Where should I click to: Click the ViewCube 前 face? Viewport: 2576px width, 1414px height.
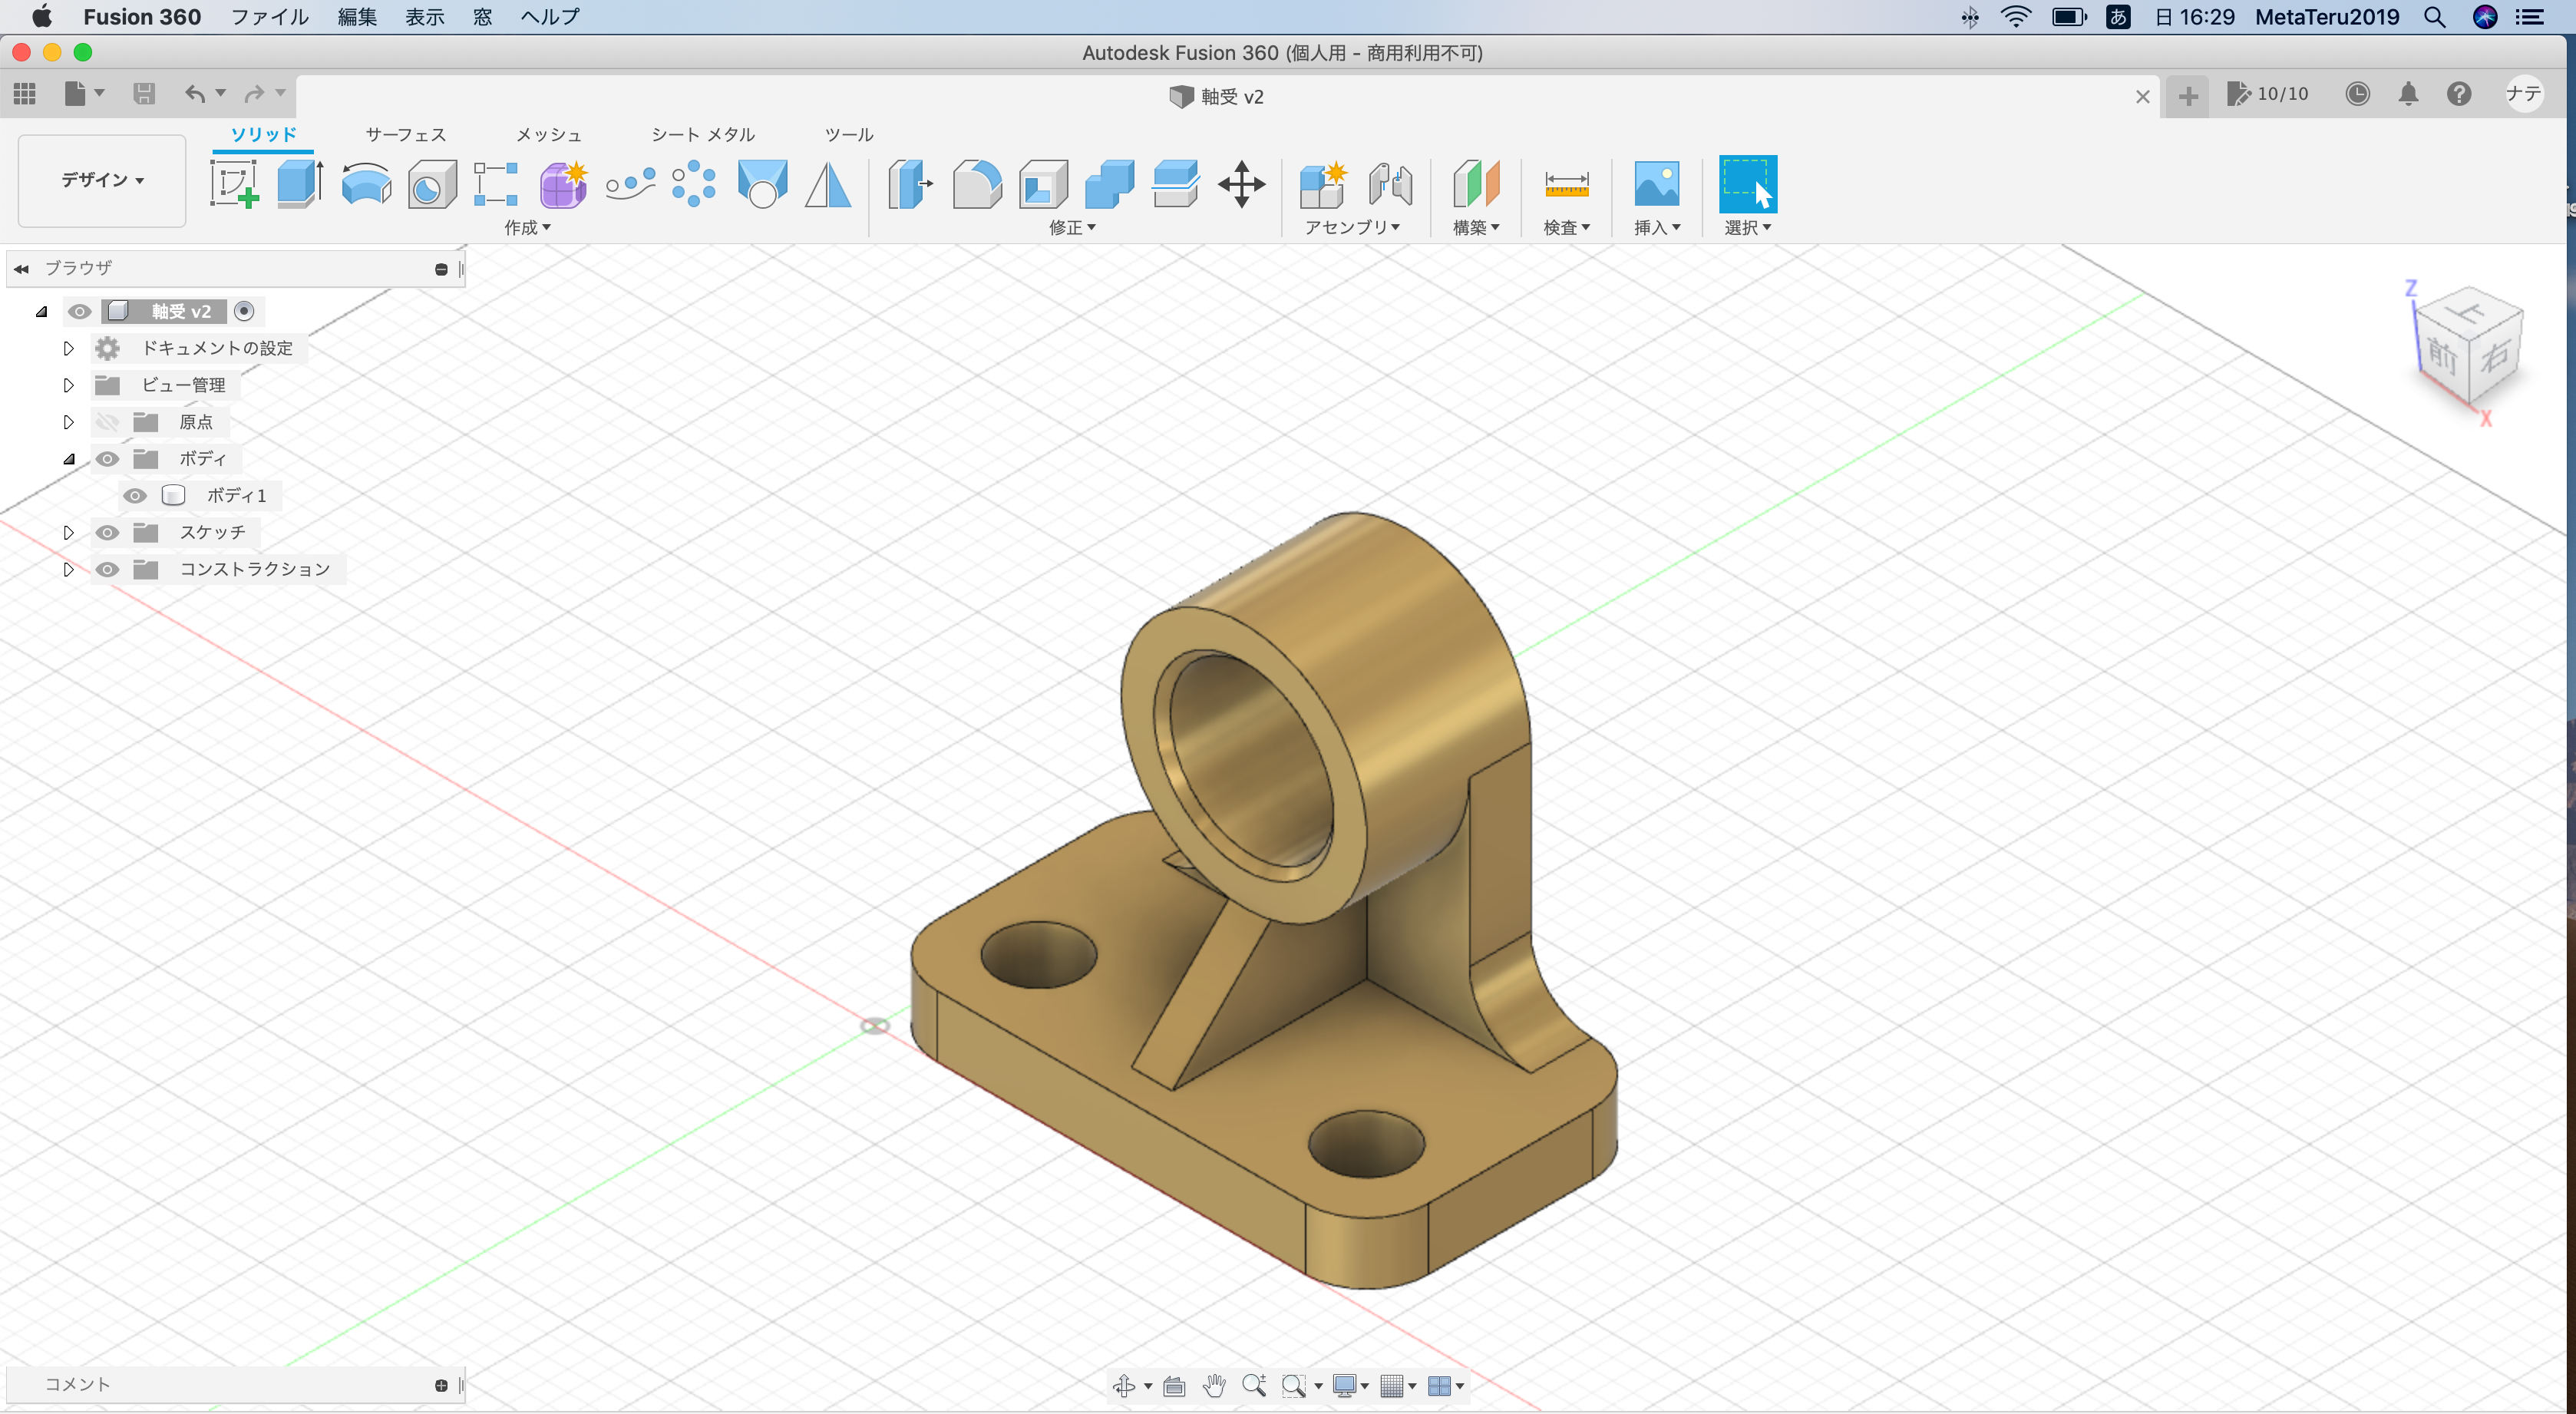(x=2442, y=355)
